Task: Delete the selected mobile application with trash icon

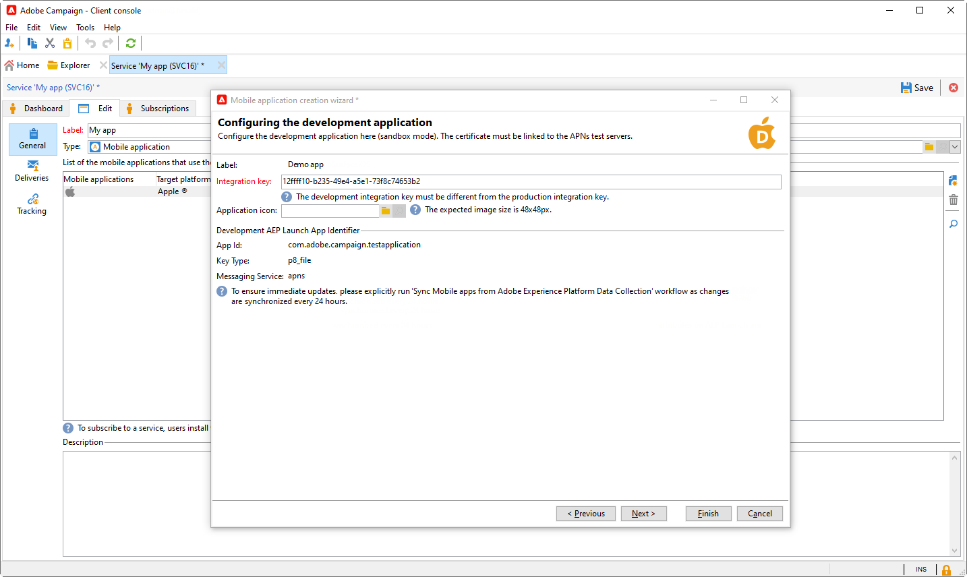Action: click(x=954, y=200)
